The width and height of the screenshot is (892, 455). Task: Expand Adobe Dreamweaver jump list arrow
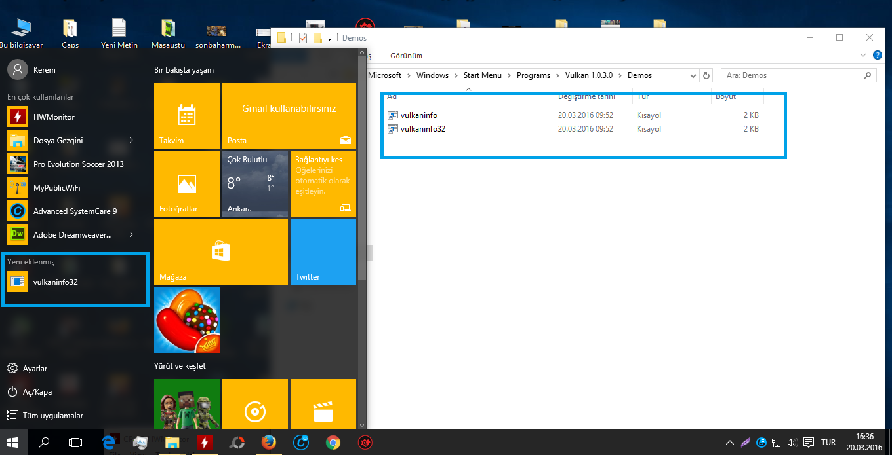131,235
